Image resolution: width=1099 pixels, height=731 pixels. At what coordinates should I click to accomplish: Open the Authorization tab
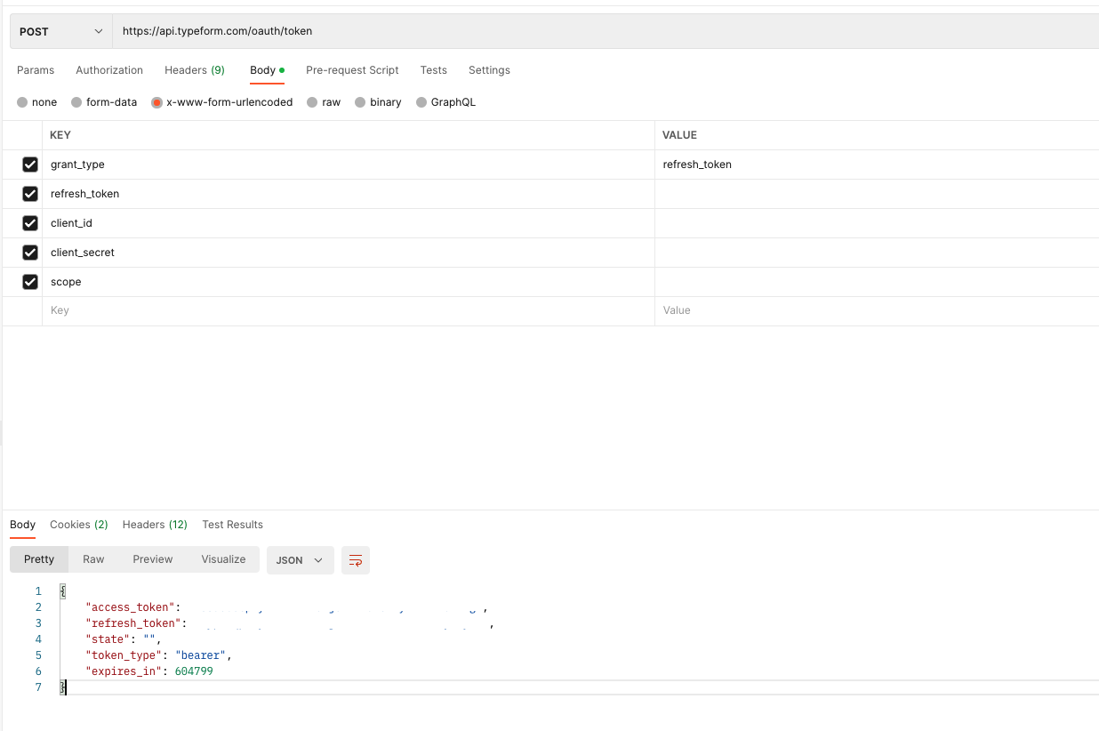click(x=109, y=70)
